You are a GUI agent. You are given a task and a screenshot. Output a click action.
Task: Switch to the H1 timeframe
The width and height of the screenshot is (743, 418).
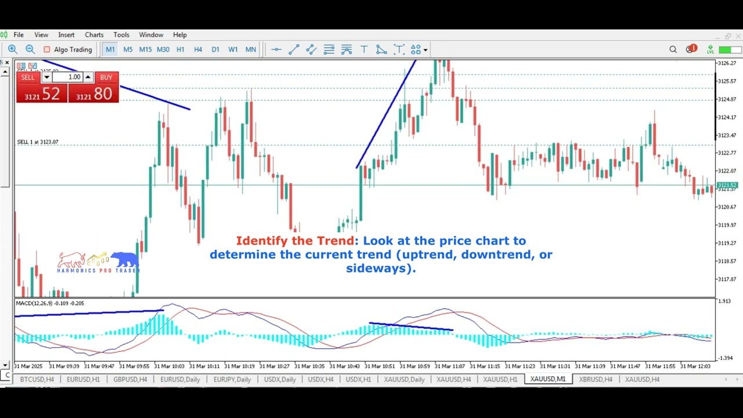pos(181,50)
